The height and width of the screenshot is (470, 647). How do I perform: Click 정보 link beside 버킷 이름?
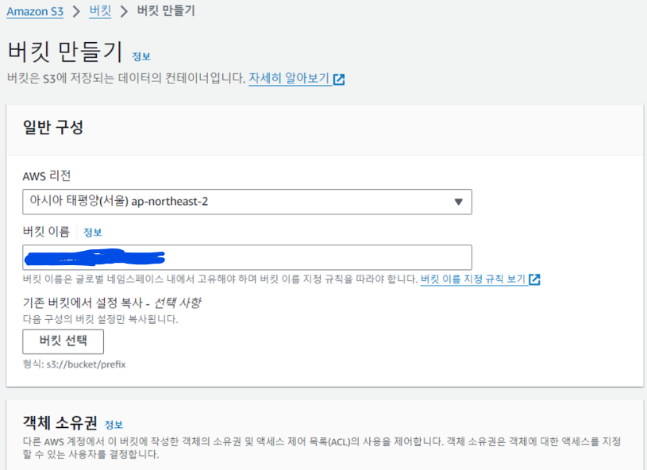tap(92, 233)
